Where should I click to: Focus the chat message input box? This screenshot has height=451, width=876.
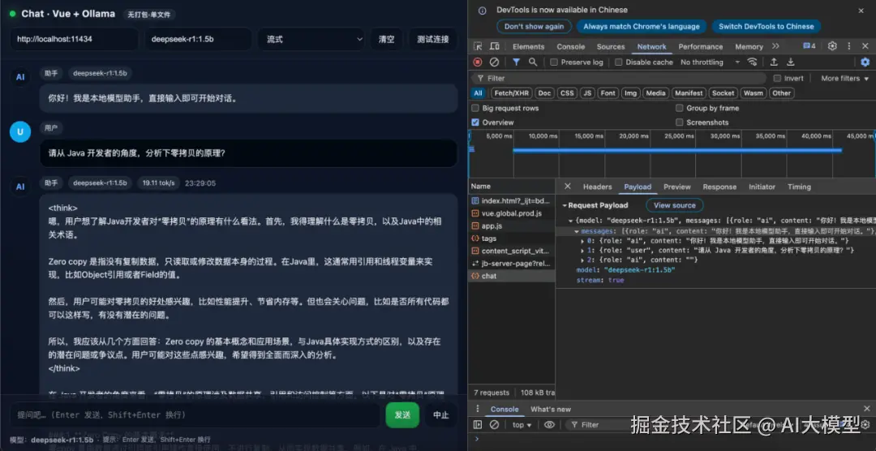pos(195,414)
